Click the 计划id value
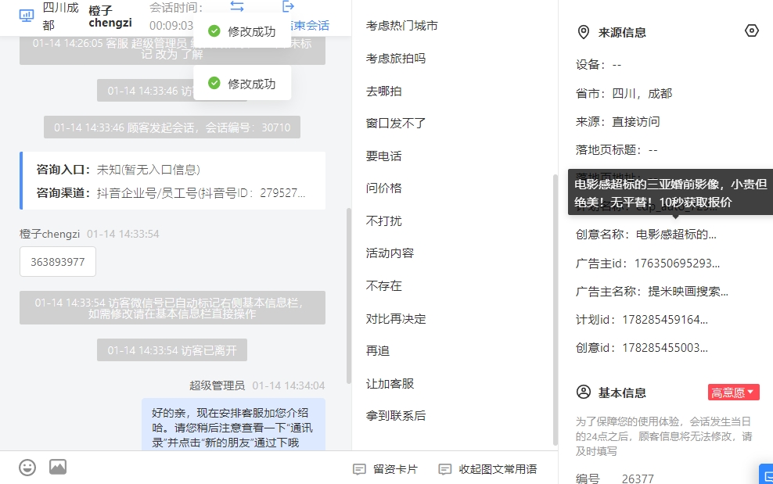The width and height of the screenshot is (773, 484). 665,320
